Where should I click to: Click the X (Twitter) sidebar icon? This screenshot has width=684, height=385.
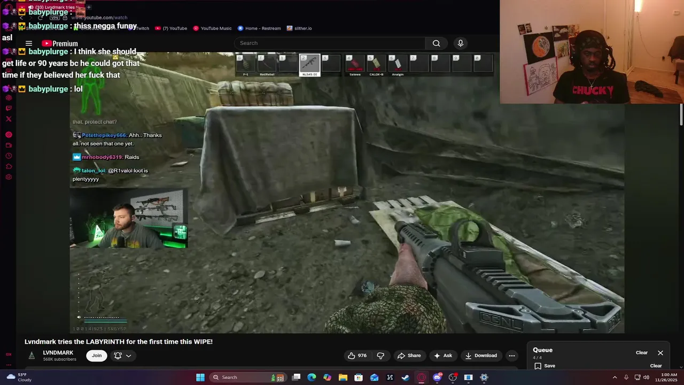9,119
